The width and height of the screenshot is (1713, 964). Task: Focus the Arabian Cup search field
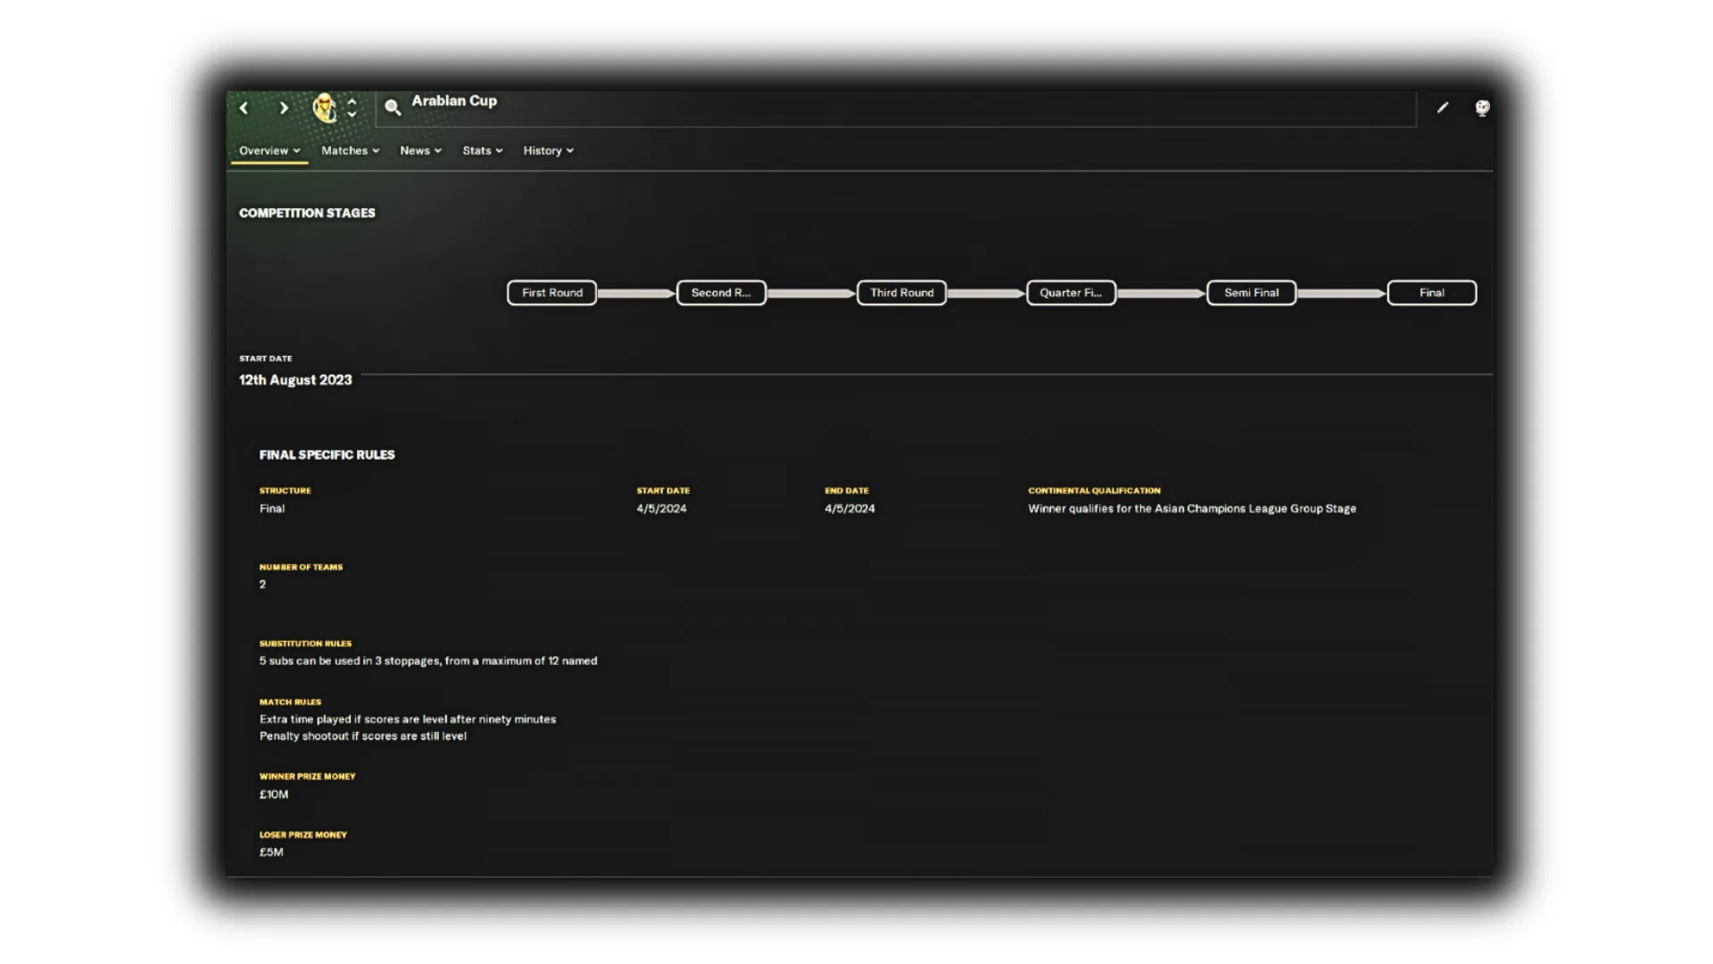[896, 108]
